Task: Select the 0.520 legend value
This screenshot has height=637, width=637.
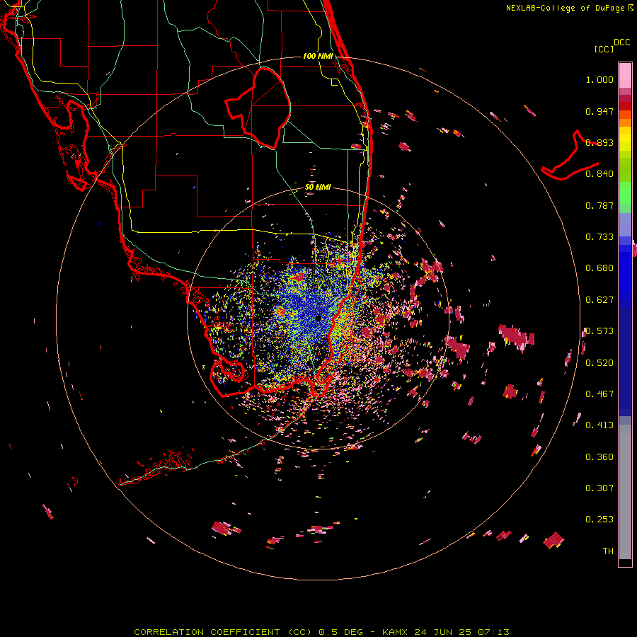Action: (x=599, y=363)
